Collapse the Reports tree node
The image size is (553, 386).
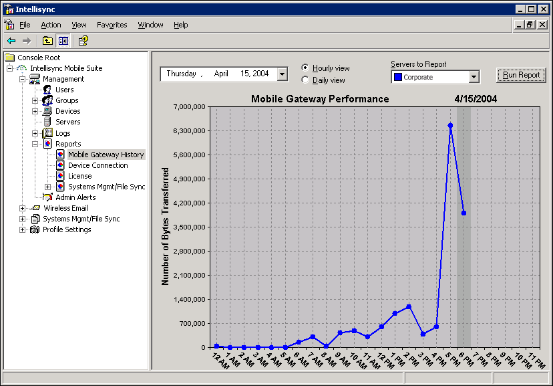point(35,144)
